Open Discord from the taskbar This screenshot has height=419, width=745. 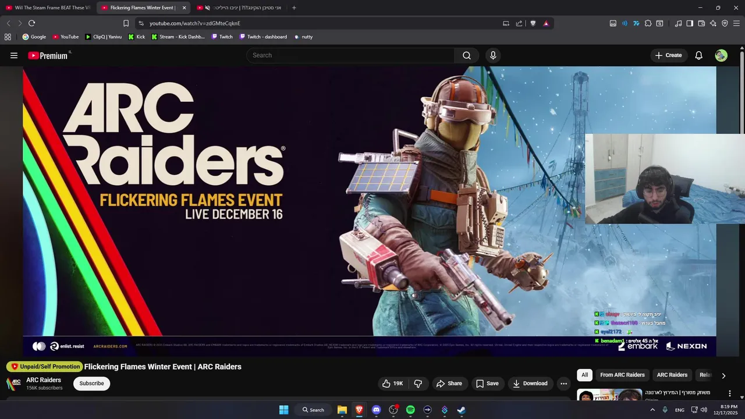pyautogui.click(x=376, y=410)
